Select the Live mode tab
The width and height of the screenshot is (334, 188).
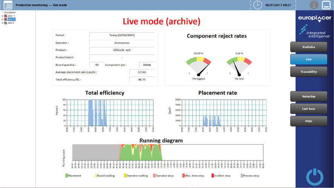click(309, 59)
